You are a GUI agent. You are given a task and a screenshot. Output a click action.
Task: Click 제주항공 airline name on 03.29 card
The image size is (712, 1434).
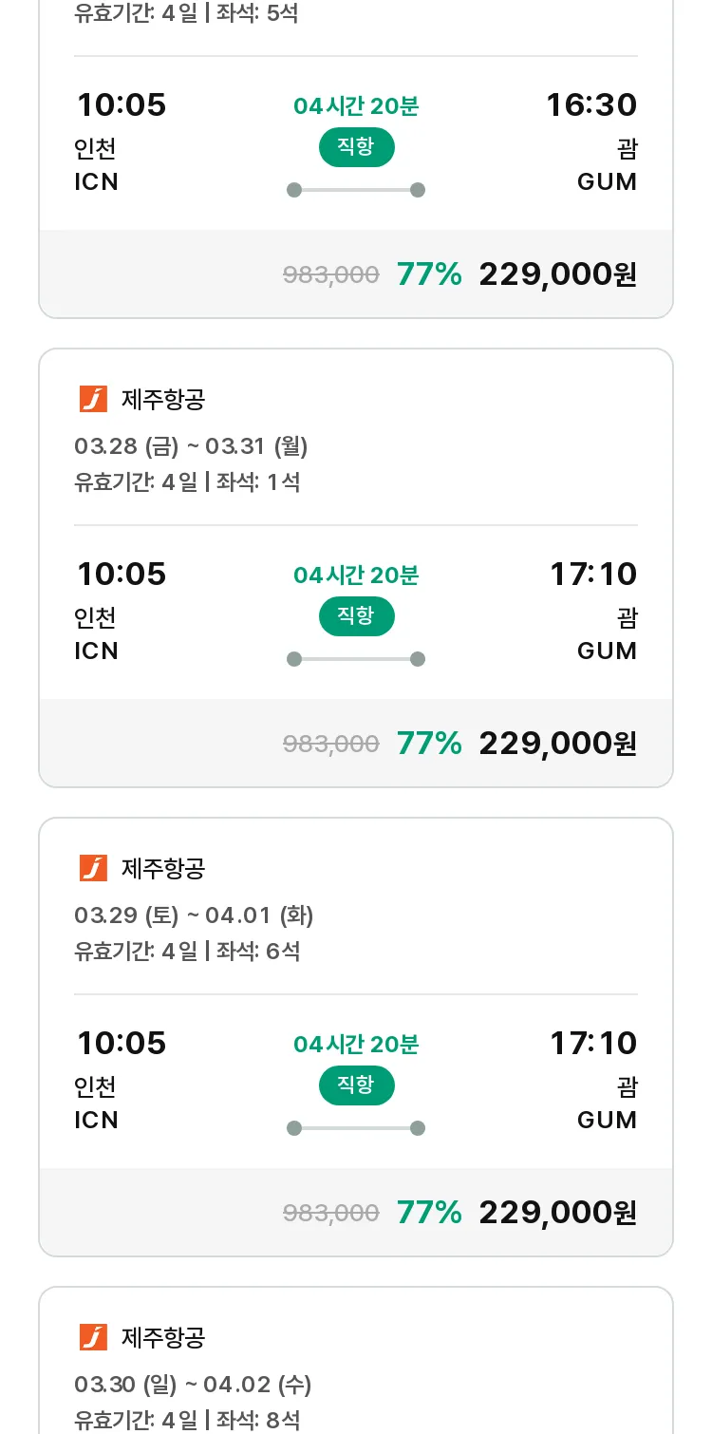tap(163, 868)
